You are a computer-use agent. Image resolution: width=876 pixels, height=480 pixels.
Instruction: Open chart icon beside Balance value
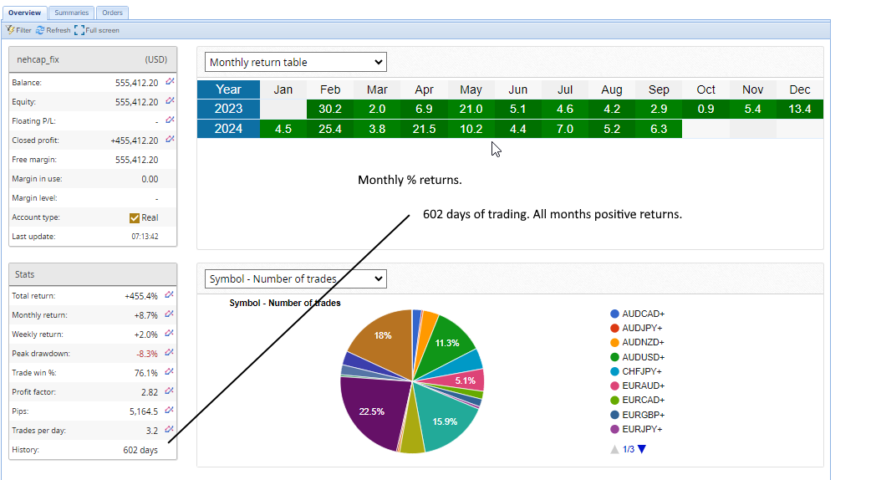(x=170, y=82)
